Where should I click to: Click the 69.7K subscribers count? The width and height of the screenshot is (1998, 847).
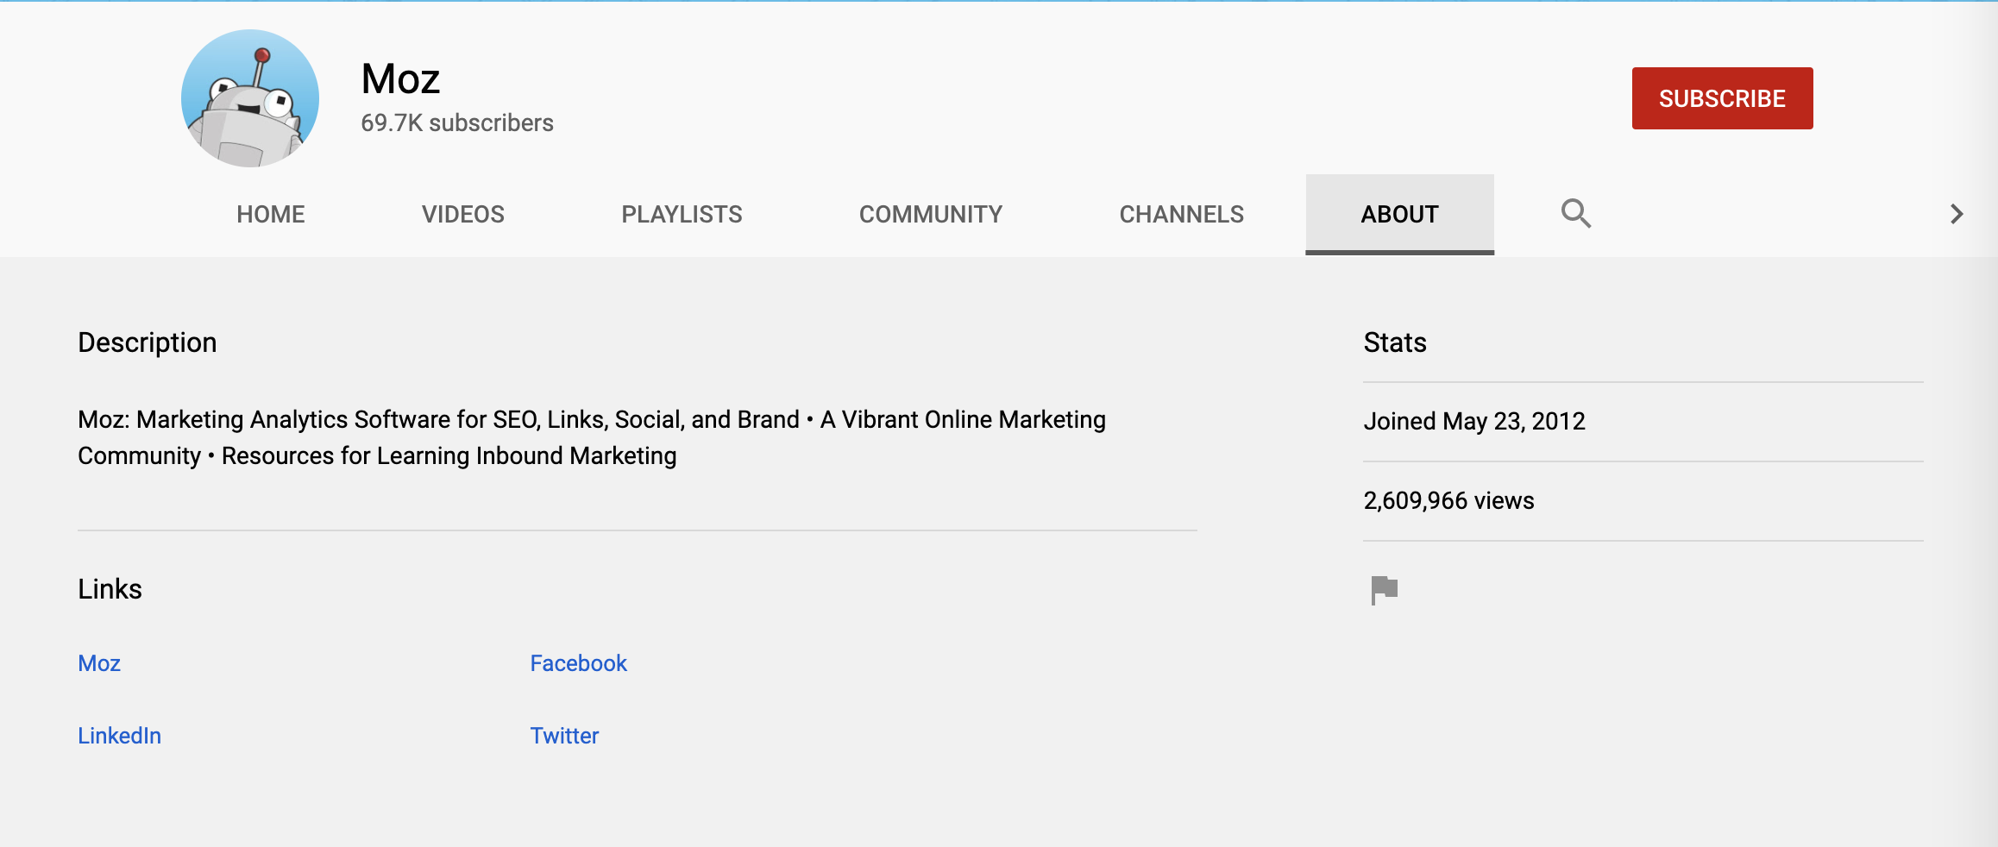click(x=457, y=123)
